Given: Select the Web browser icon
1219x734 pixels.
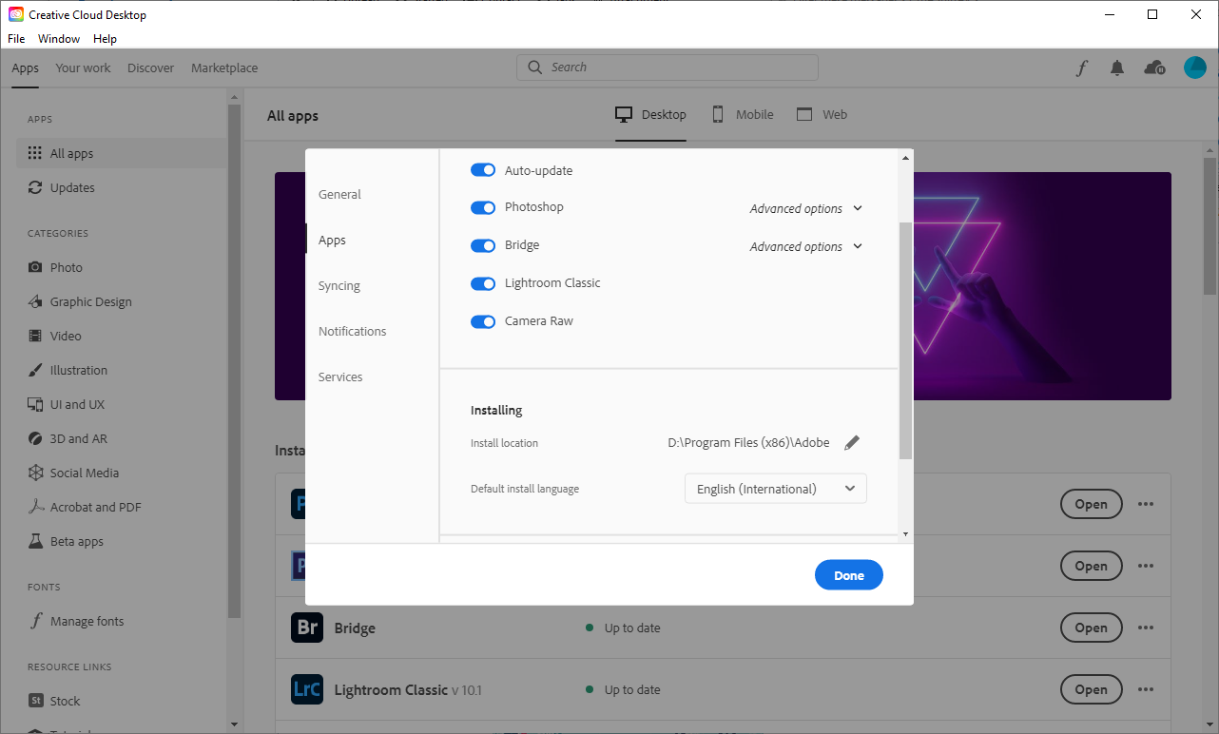Looking at the screenshot, I should click(x=804, y=114).
